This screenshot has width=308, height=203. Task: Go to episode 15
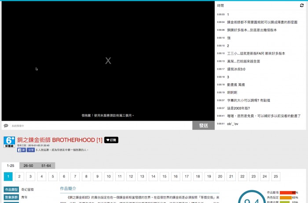165,177
